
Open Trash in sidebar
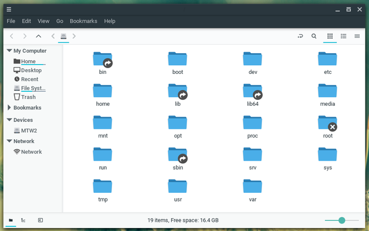[24, 97]
